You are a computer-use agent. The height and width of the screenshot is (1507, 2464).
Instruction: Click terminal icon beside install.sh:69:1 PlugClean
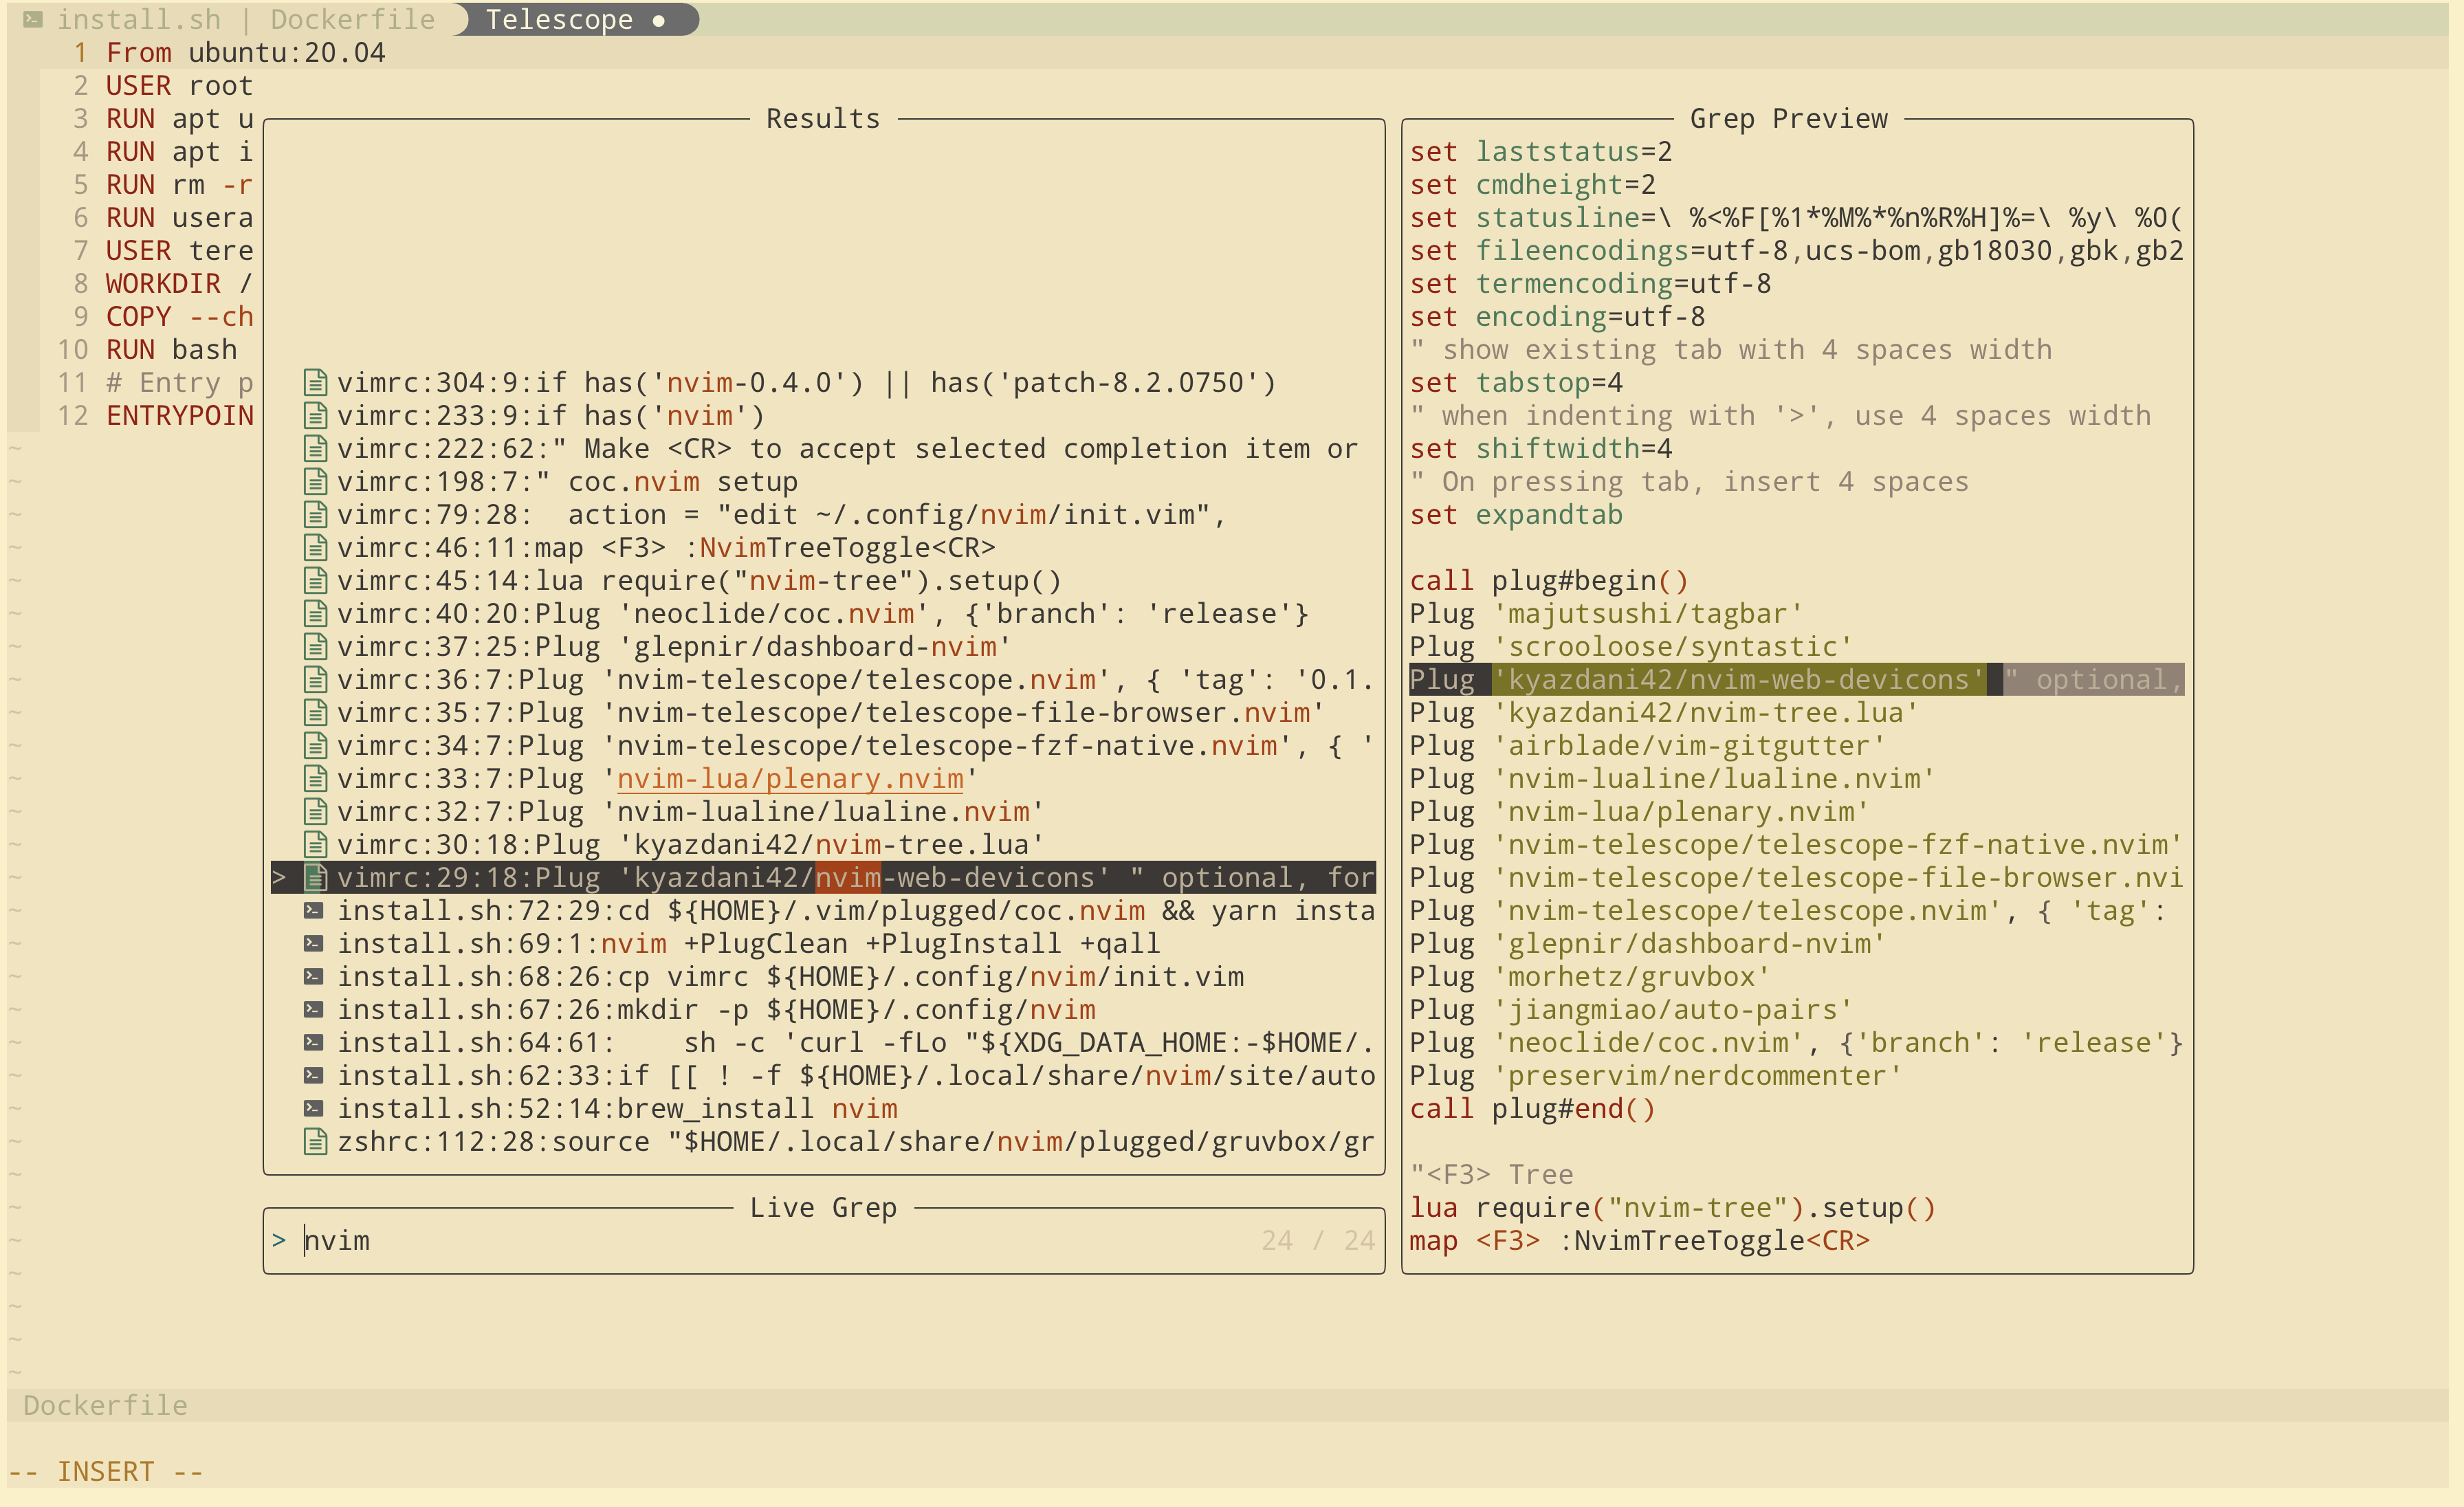click(314, 943)
